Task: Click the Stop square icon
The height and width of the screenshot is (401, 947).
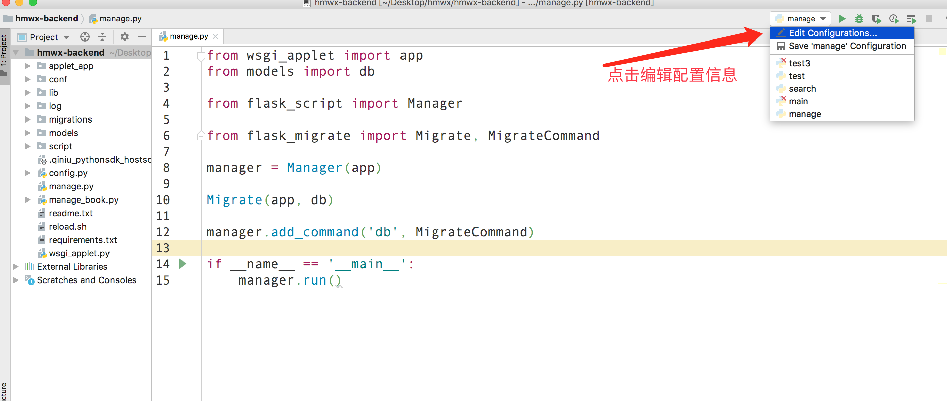Action: point(929,19)
